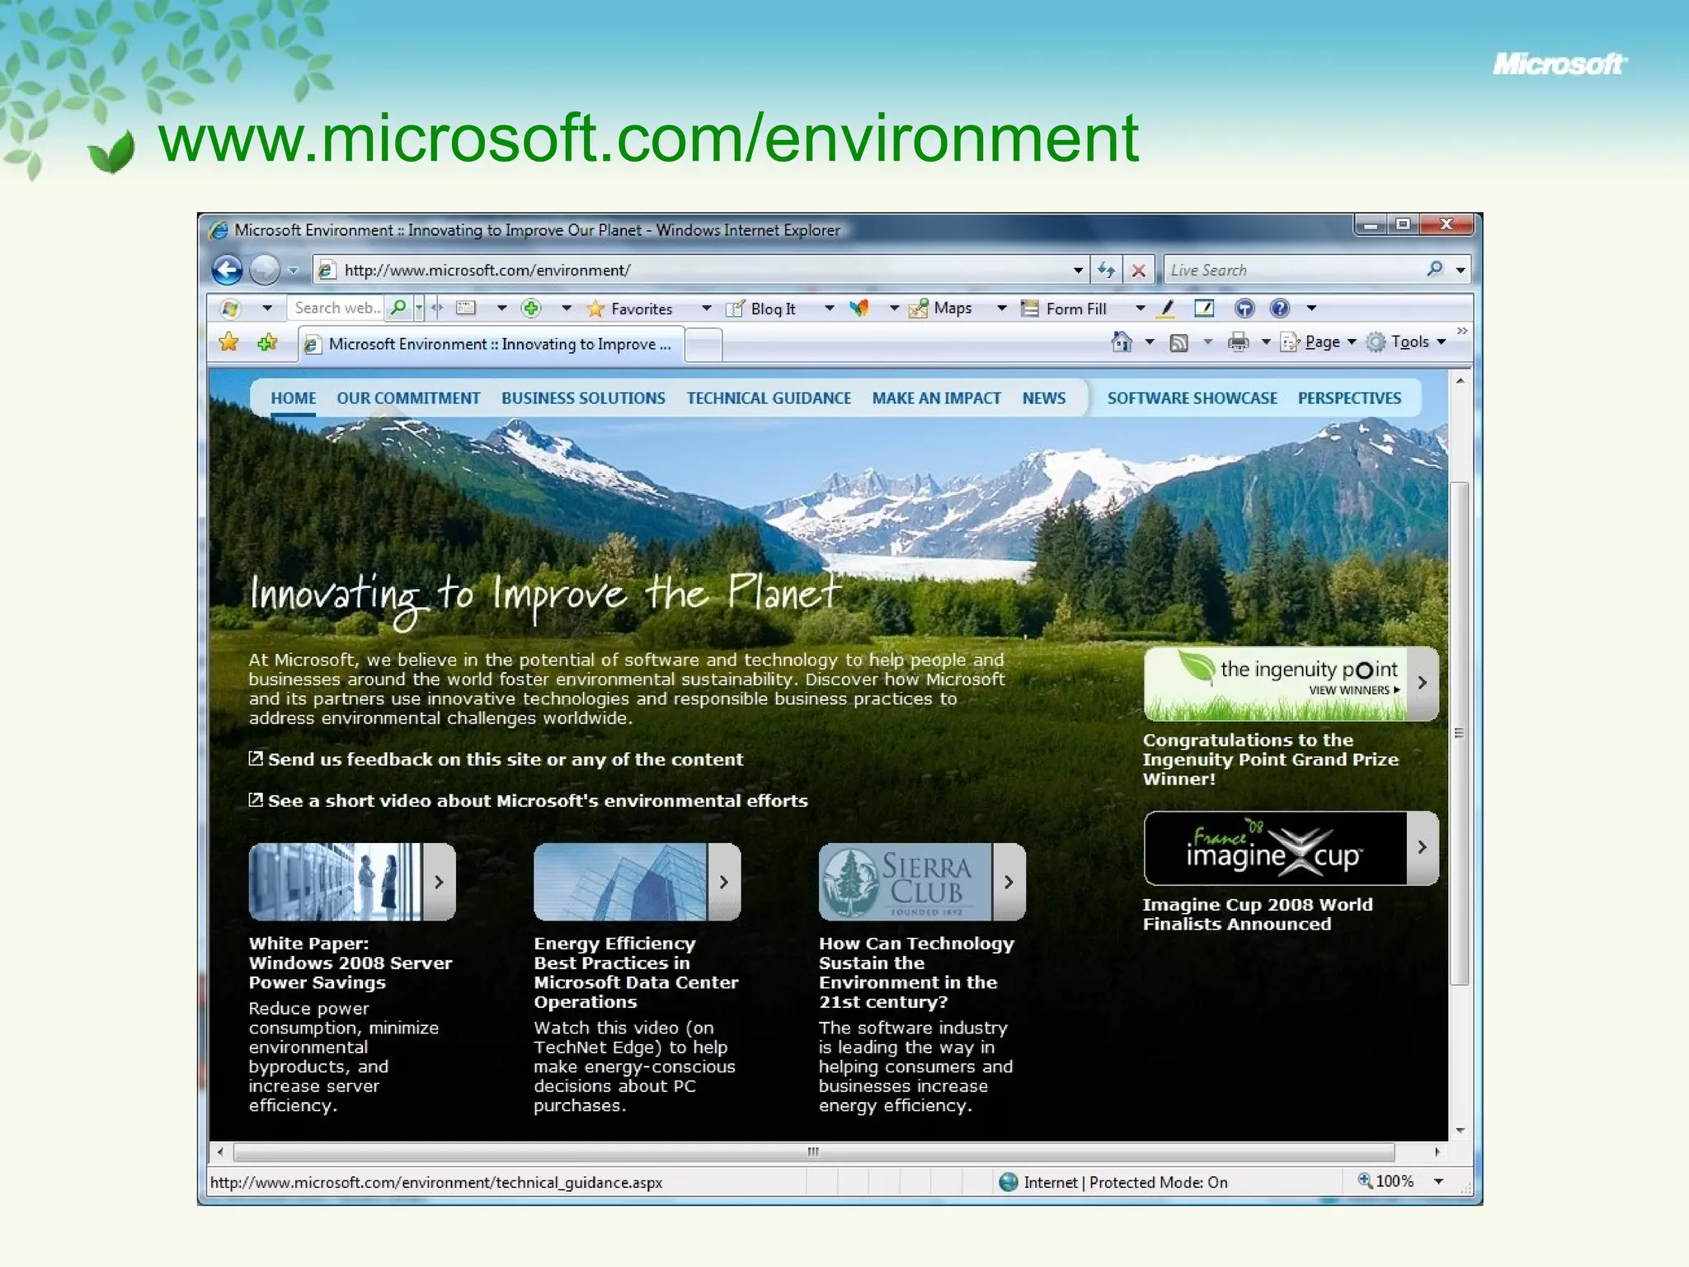Open the Favorites Center star icon
Screen dimensions: 1689x1267
[x=228, y=342]
